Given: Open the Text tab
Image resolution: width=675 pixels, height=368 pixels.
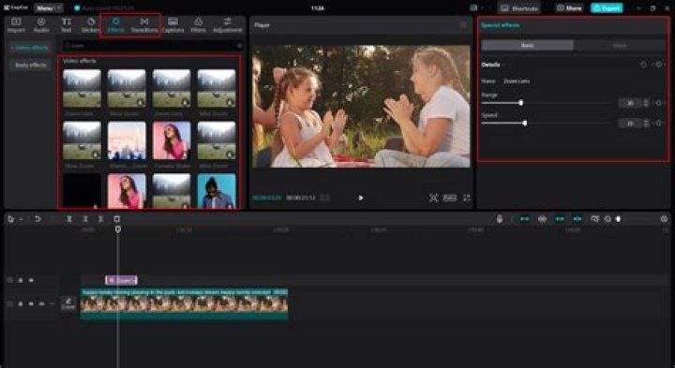Looking at the screenshot, I should click(x=67, y=25).
